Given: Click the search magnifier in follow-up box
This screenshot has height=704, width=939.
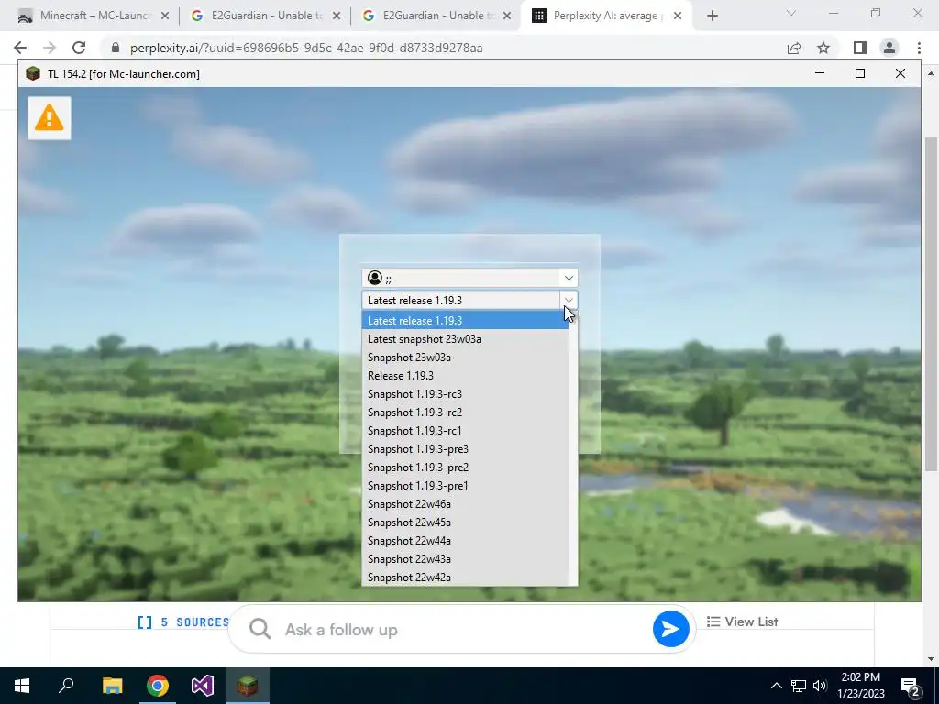Looking at the screenshot, I should coord(260,629).
